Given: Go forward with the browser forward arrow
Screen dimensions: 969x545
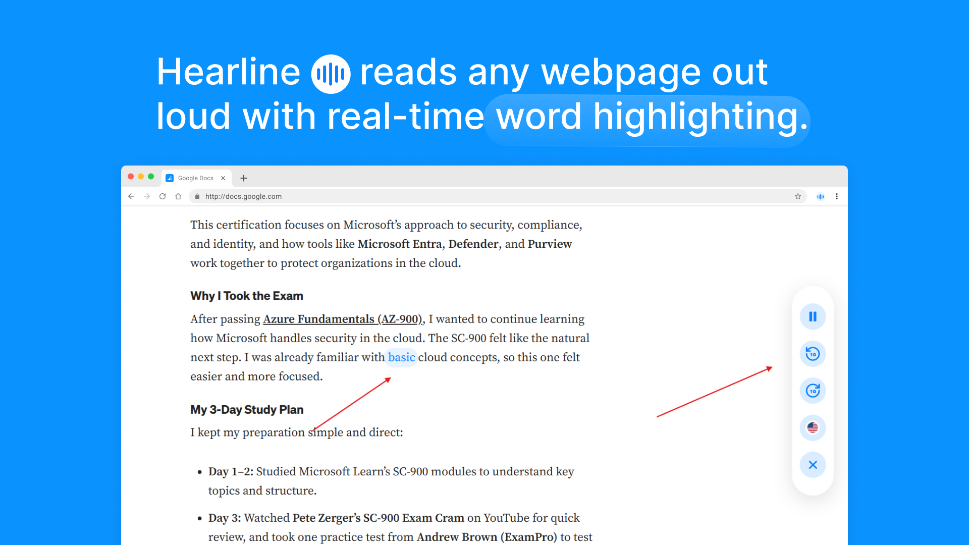Looking at the screenshot, I should [x=147, y=196].
